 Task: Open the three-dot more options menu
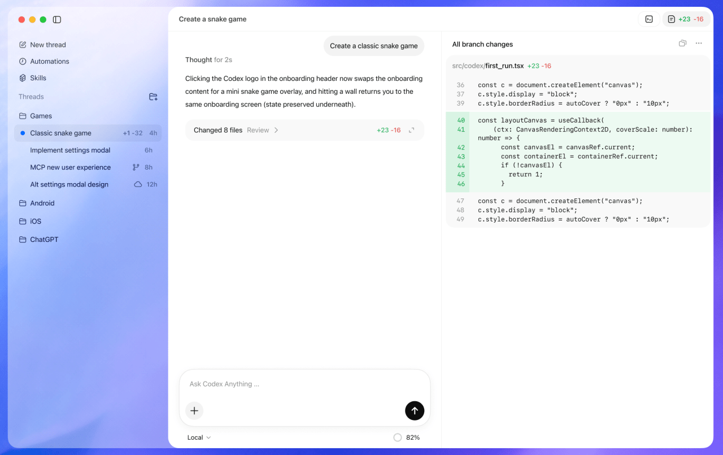[x=699, y=44]
